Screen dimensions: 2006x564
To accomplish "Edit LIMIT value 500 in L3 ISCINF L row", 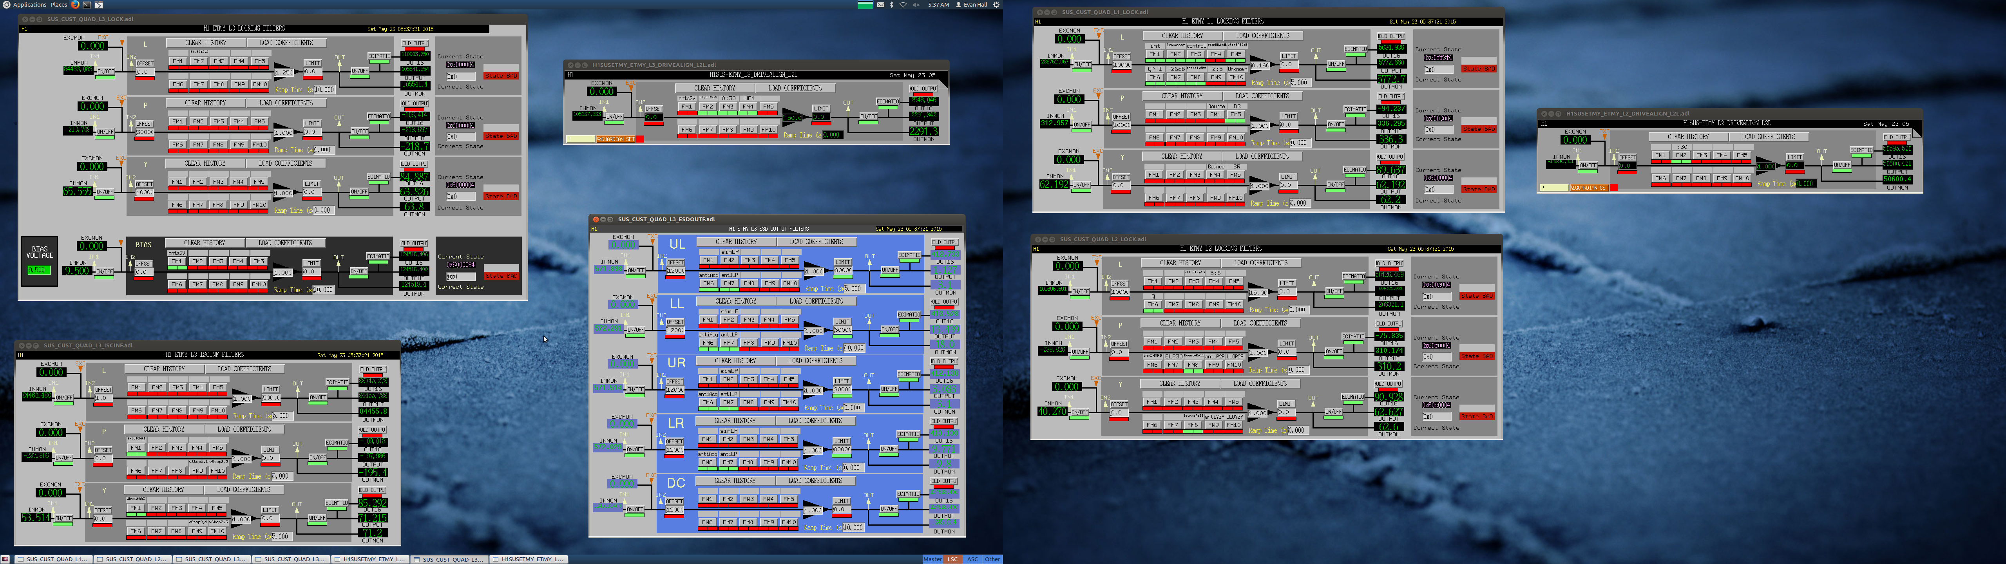I will pos(271,397).
